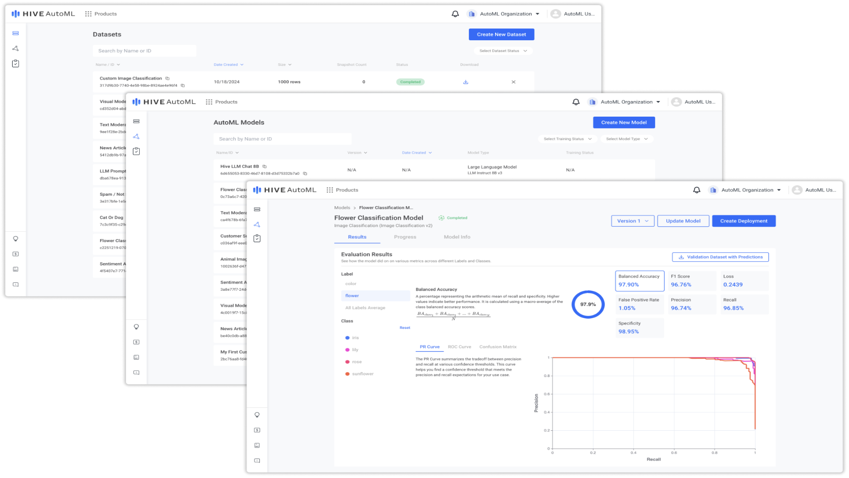Click the clipboard tasks icon in Datasets window

16,64
